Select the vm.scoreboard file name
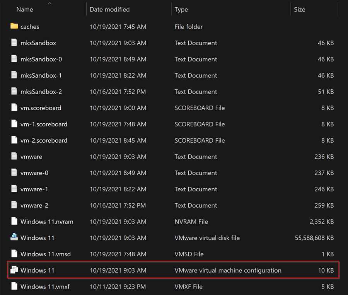 click(41, 108)
